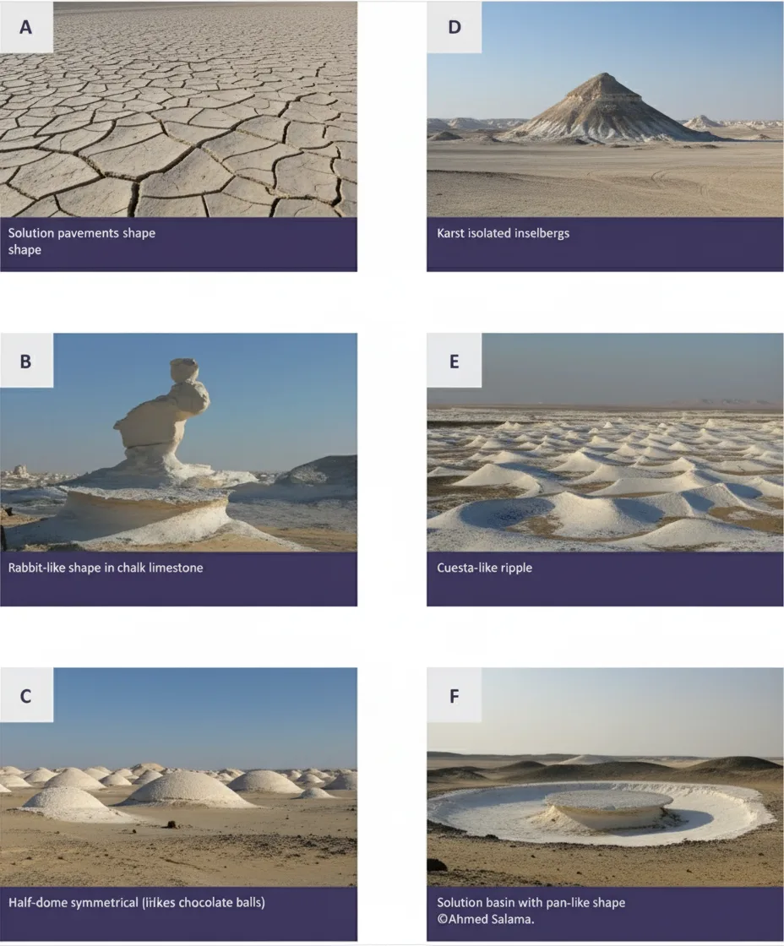Image resolution: width=784 pixels, height=946 pixels.
Task: Click the 'Solution pavements shape' caption
Action: (81, 233)
